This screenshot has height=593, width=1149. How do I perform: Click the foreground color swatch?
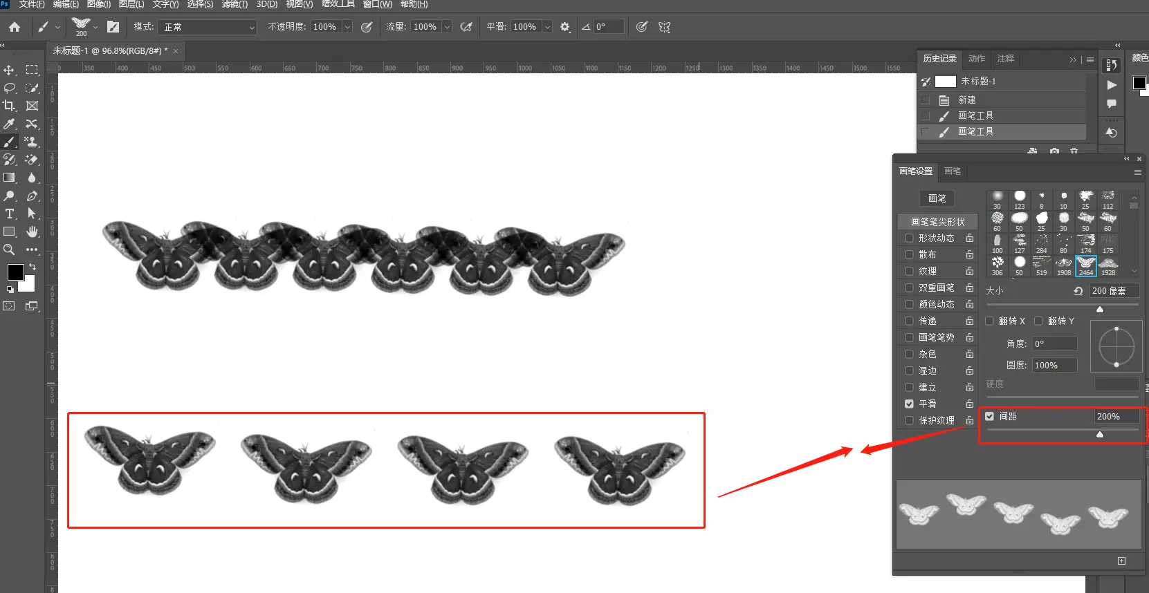coord(15,272)
